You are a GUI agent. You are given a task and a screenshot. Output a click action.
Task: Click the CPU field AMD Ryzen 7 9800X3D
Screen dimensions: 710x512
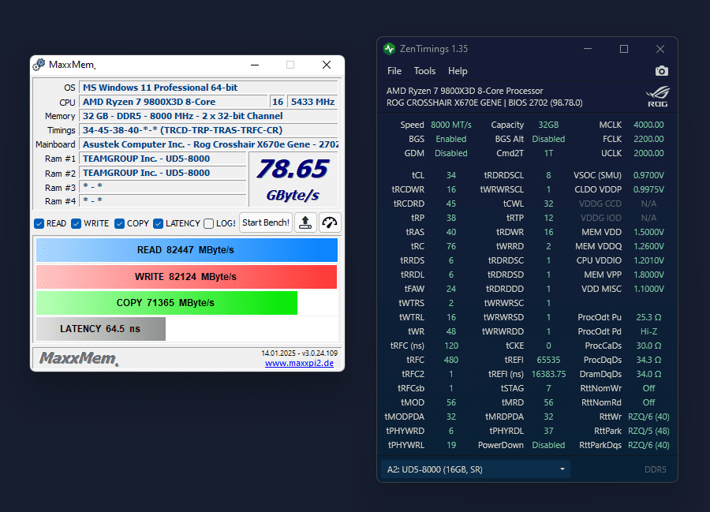tap(174, 102)
